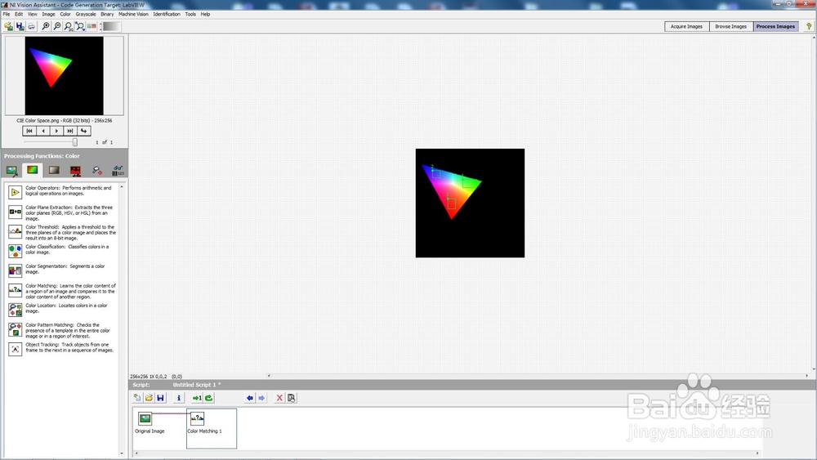The width and height of the screenshot is (817, 460).
Task: Click the Zoom 1:1 toolbar icon
Action: [69, 26]
